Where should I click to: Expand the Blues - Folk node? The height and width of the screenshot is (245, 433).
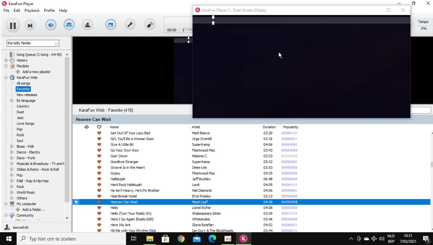(12, 146)
